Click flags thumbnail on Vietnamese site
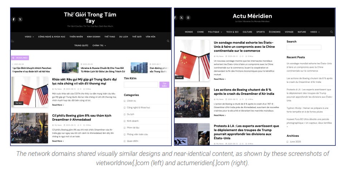 [30, 92]
